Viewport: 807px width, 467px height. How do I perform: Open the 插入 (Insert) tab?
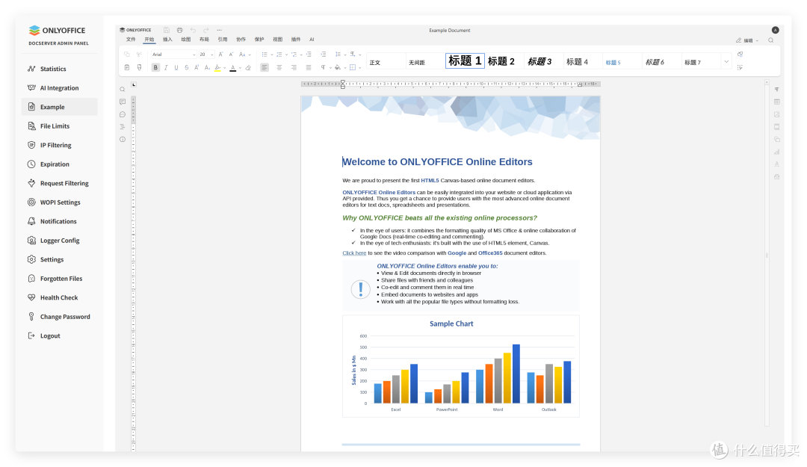tap(167, 39)
